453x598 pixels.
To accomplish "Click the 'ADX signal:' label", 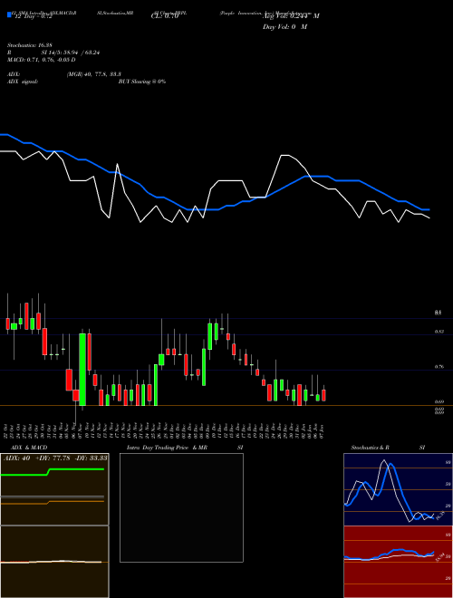I will pyautogui.click(x=23, y=82).
